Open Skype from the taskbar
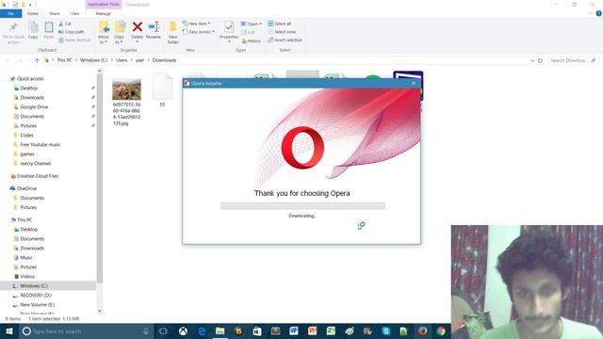This screenshot has width=603, height=339. (386, 331)
